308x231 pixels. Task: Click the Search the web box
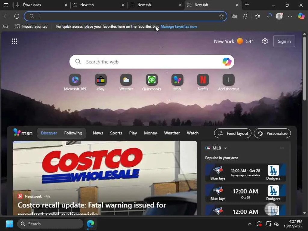click(152, 62)
